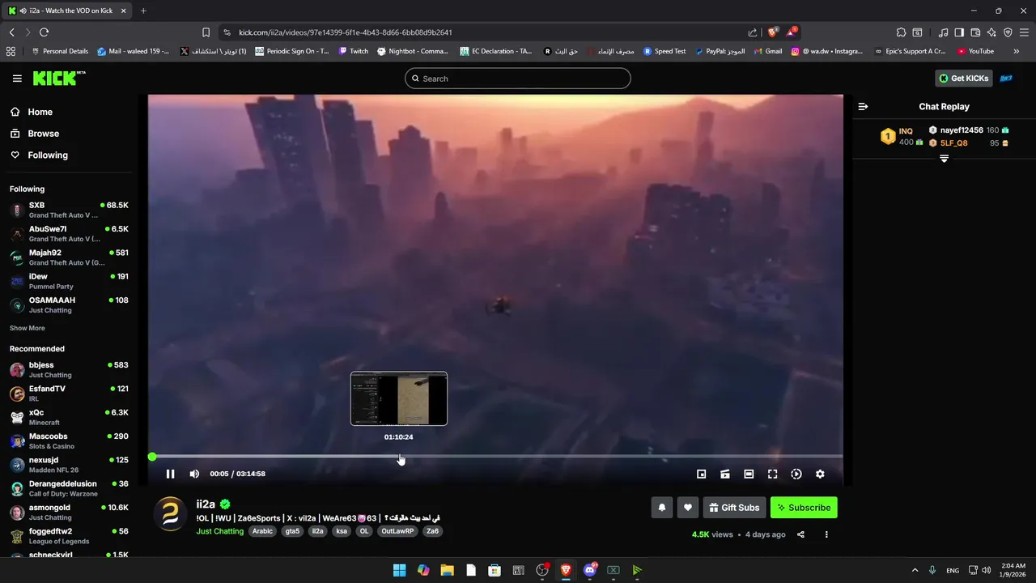This screenshot has width=1036, height=583.
Task: Open the Gmail bookmark
Action: 768,51
